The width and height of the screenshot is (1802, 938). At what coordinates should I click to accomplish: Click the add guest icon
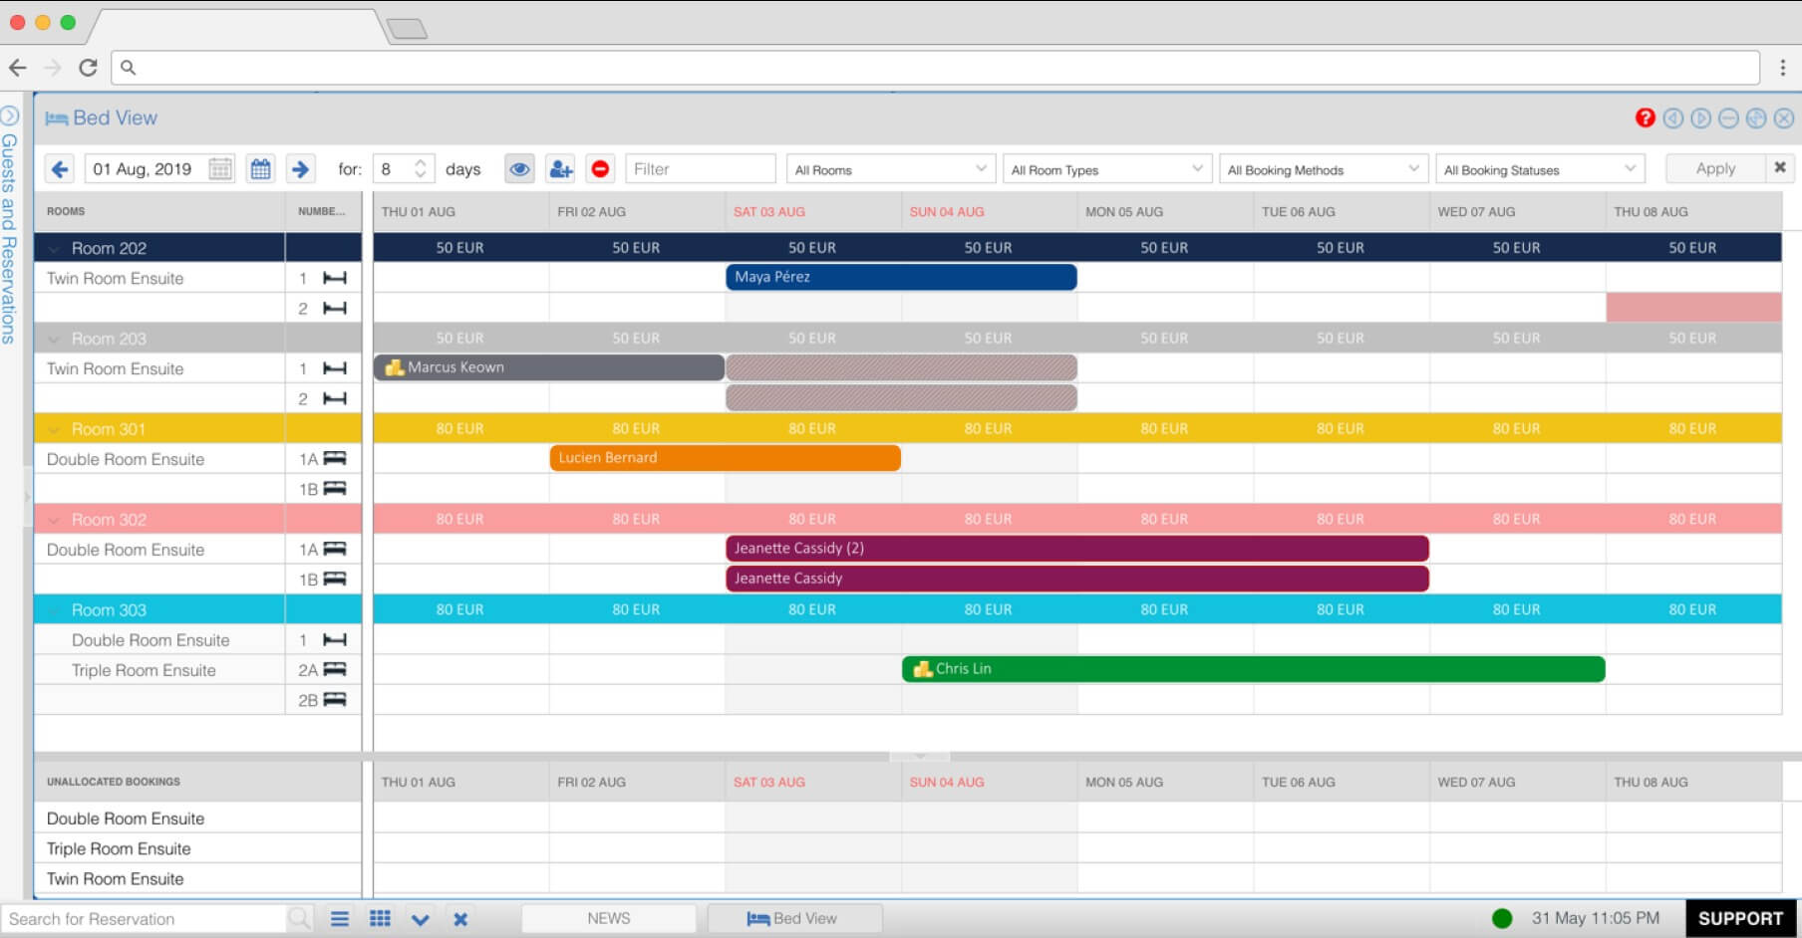tap(561, 169)
